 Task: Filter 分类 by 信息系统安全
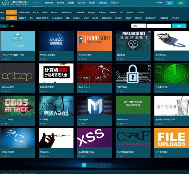coord(107,18)
